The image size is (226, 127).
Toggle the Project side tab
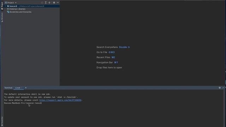coord(2,6)
